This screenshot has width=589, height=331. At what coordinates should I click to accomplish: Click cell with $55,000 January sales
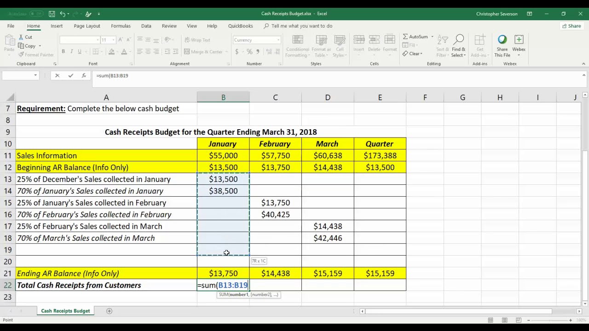coord(223,155)
